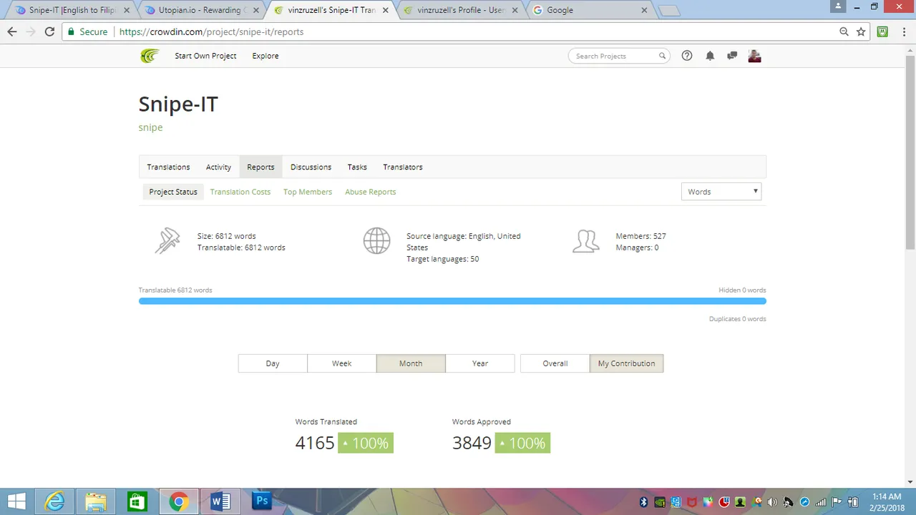Click the 'Members: 527' text
The image size is (916, 515).
(640, 236)
